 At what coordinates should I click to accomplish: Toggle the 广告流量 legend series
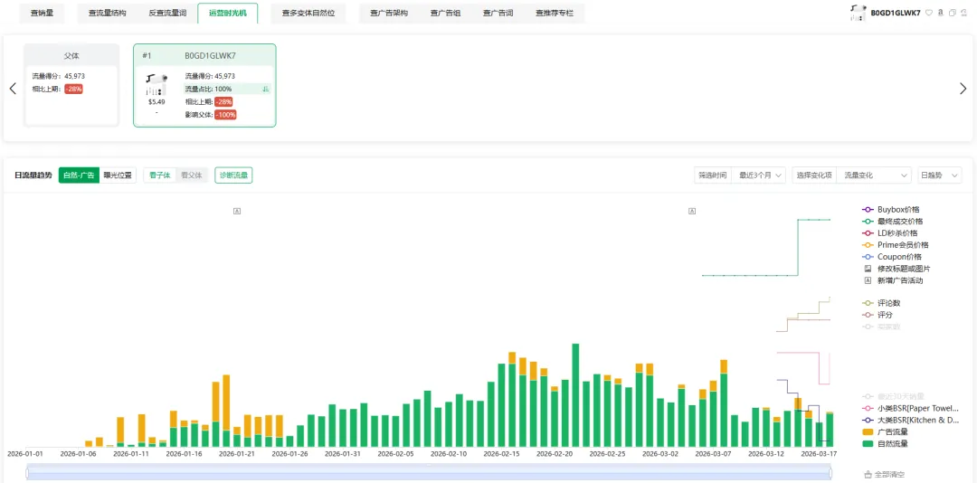(892, 432)
